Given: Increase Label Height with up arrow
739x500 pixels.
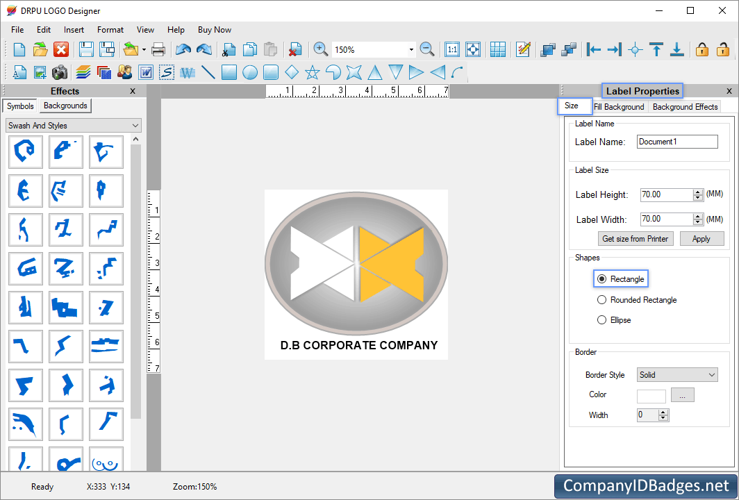Looking at the screenshot, I should pos(698,192).
